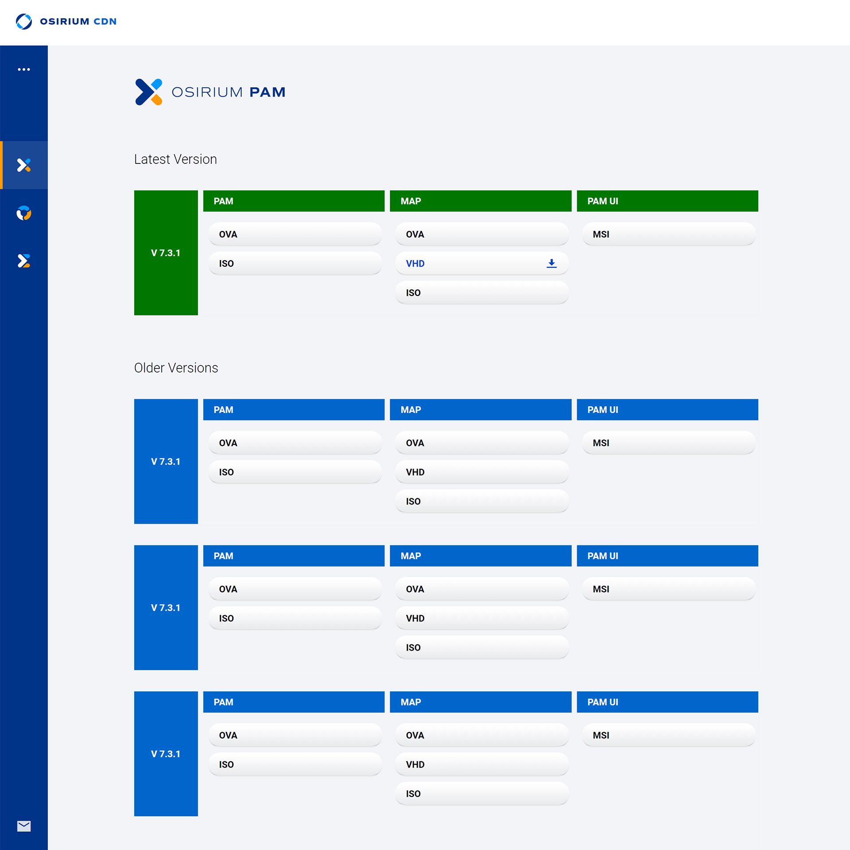The image size is (850, 850).
Task: Click the blue PAM header of the middle older block
Action: click(x=294, y=556)
